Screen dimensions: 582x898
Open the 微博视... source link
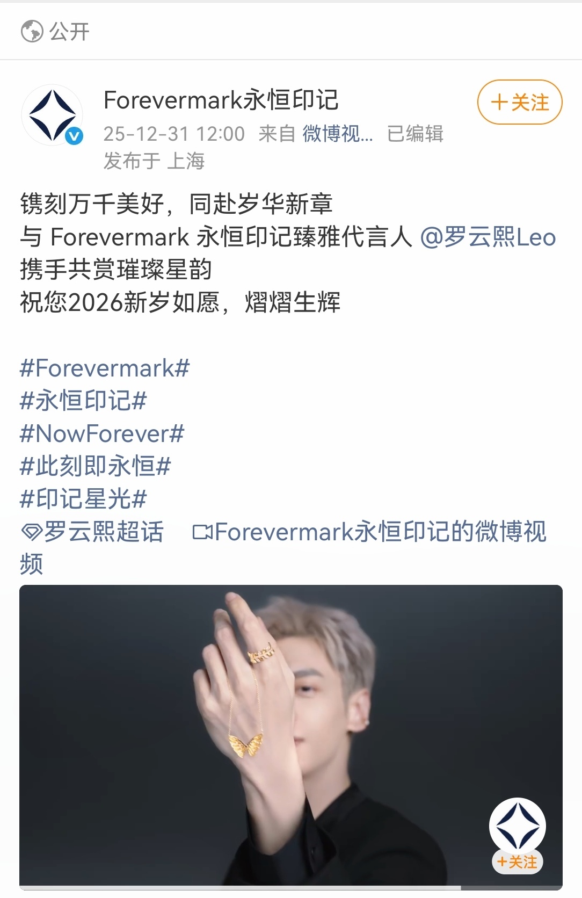tap(338, 134)
